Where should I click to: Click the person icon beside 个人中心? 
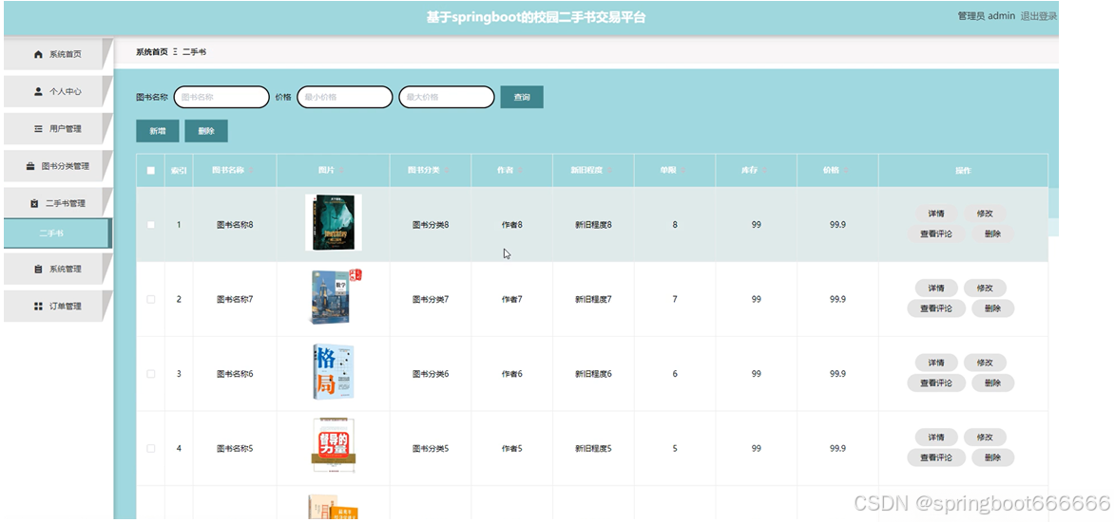(x=38, y=91)
